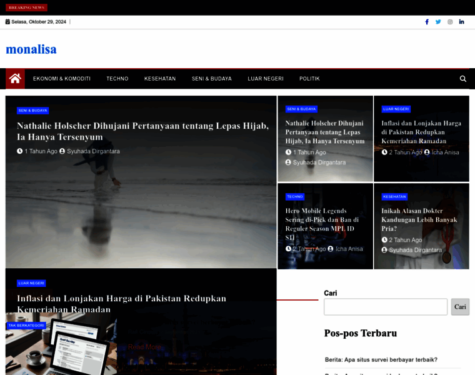
Task: Read the Inikah Alasan Dokter Kandungan article
Action: coord(419,219)
